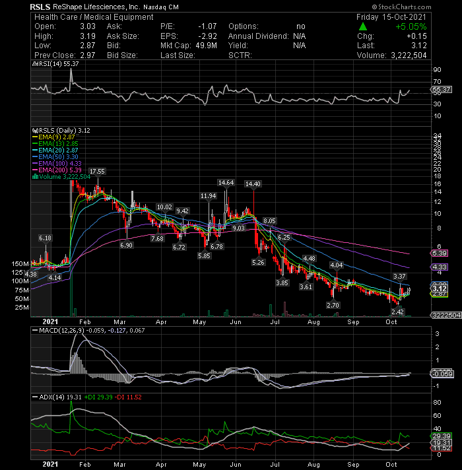Image resolution: width=462 pixels, height=470 pixels.
Task: Click the 55.37 value tag on RSI axis
Action: (x=442, y=90)
